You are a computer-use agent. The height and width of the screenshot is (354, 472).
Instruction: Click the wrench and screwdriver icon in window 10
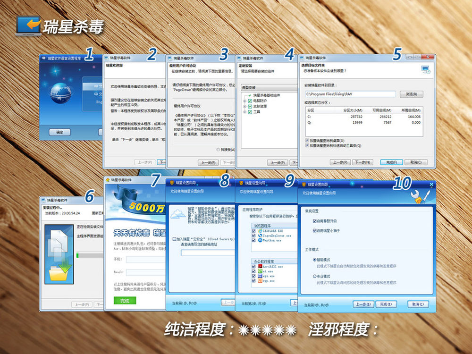(420, 196)
